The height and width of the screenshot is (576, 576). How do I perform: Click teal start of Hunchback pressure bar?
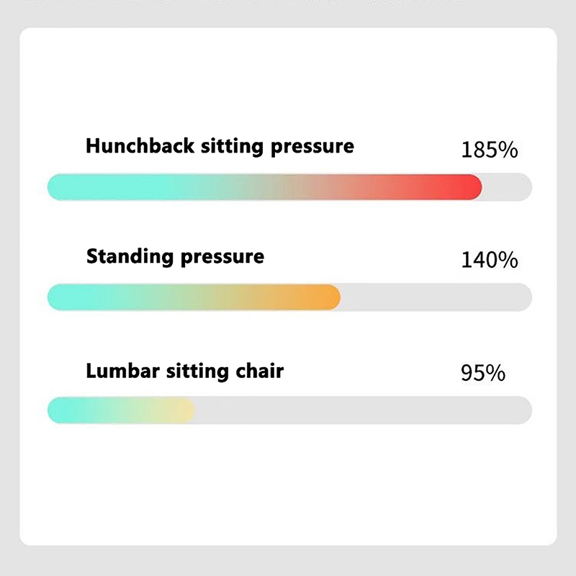[x=65, y=187]
